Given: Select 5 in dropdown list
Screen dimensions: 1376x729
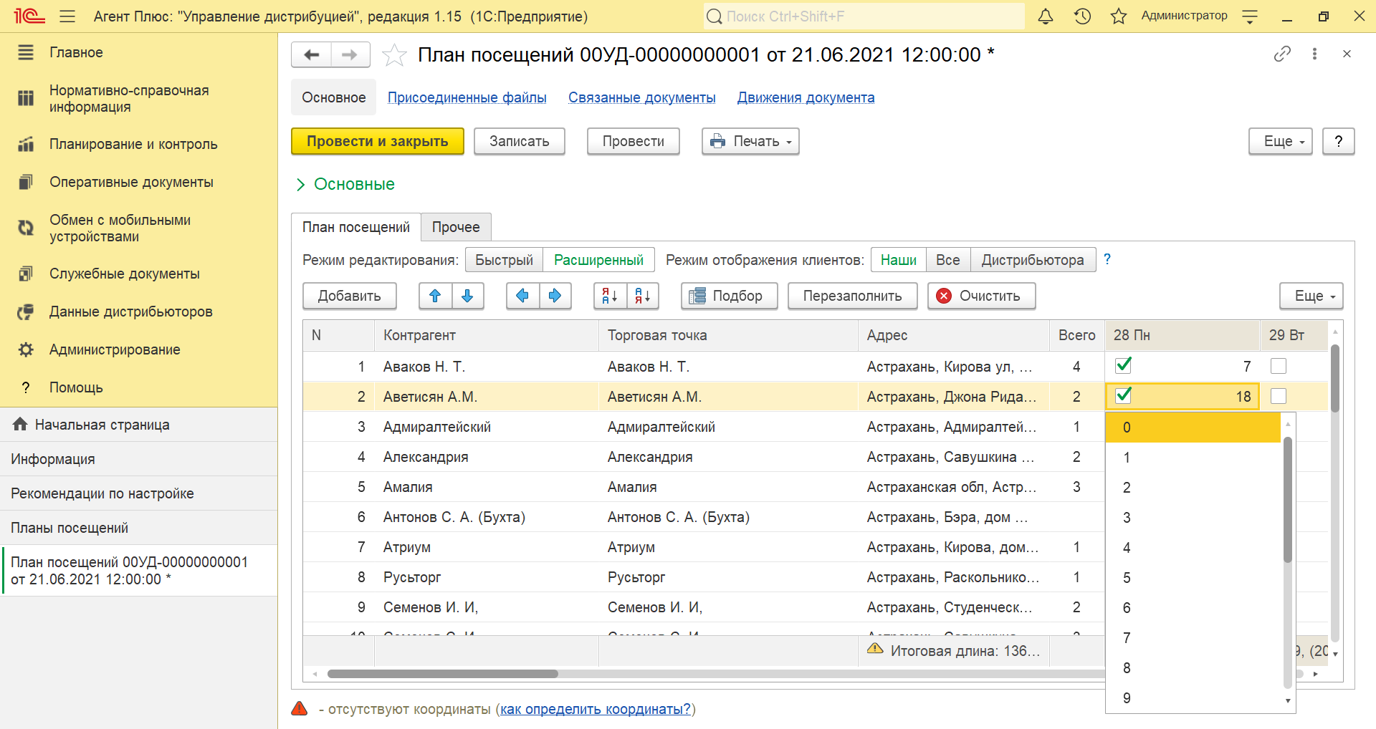Looking at the screenshot, I should tap(1193, 578).
